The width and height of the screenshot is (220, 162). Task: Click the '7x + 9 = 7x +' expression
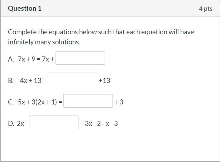[x=36, y=59]
